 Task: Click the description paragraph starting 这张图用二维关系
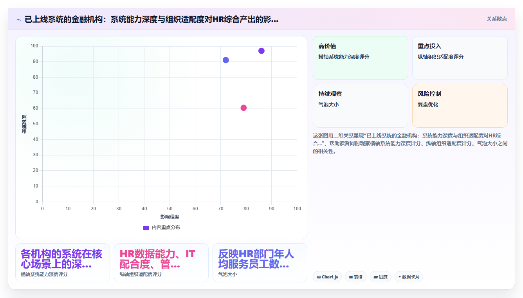pyautogui.click(x=410, y=143)
